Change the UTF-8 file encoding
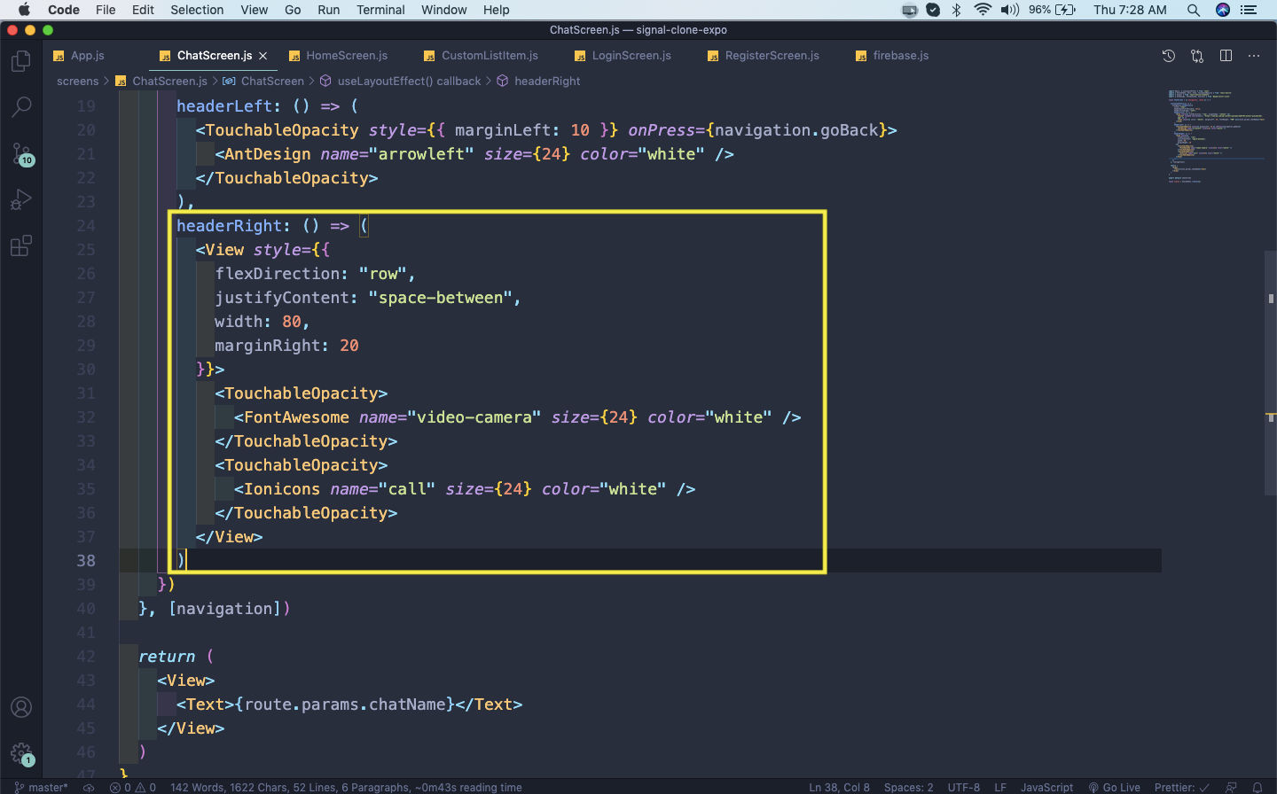The width and height of the screenshot is (1277, 794). coord(963,787)
